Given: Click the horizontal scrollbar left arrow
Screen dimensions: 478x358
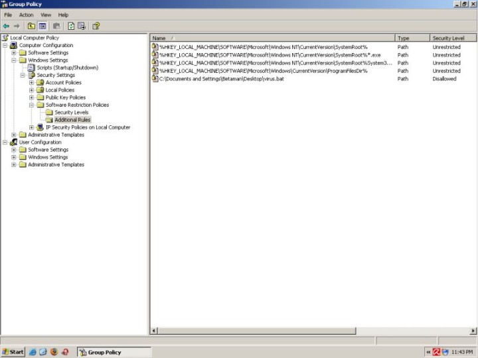Looking at the screenshot, I should [154, 331].
